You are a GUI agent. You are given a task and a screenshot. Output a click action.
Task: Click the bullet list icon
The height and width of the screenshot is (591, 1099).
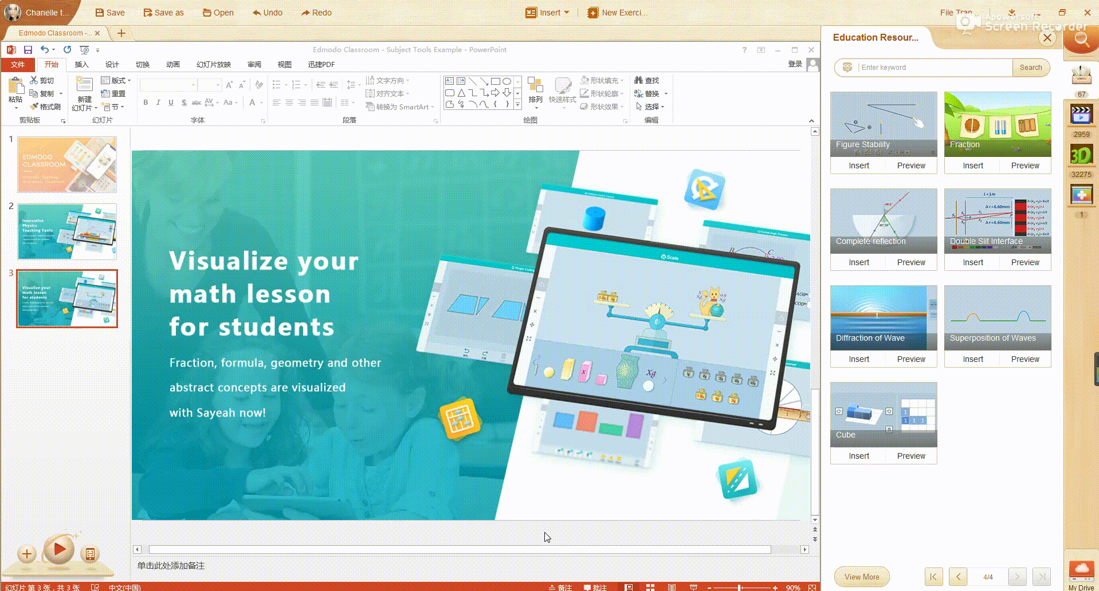277,85
